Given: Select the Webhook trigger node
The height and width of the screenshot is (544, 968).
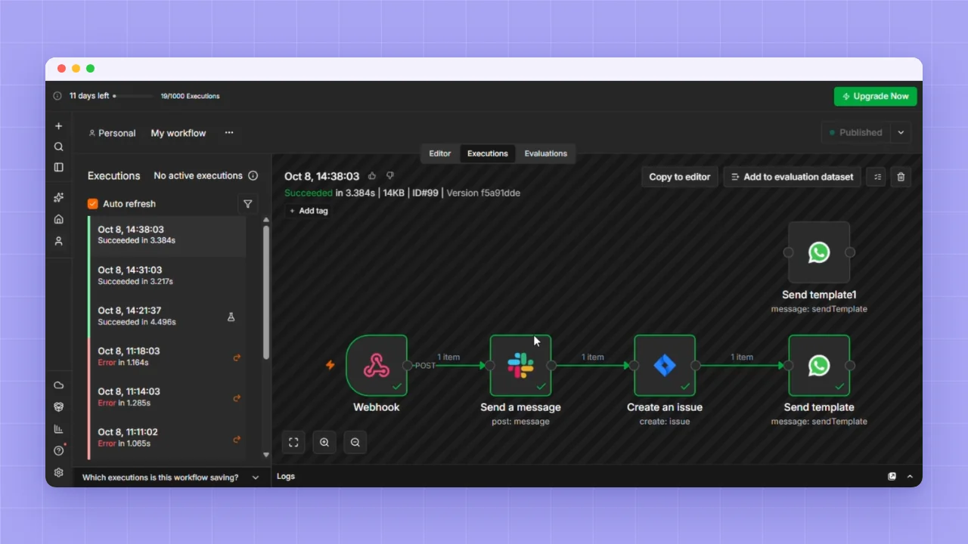Looking at the screenshot, I should coord(377,366).
